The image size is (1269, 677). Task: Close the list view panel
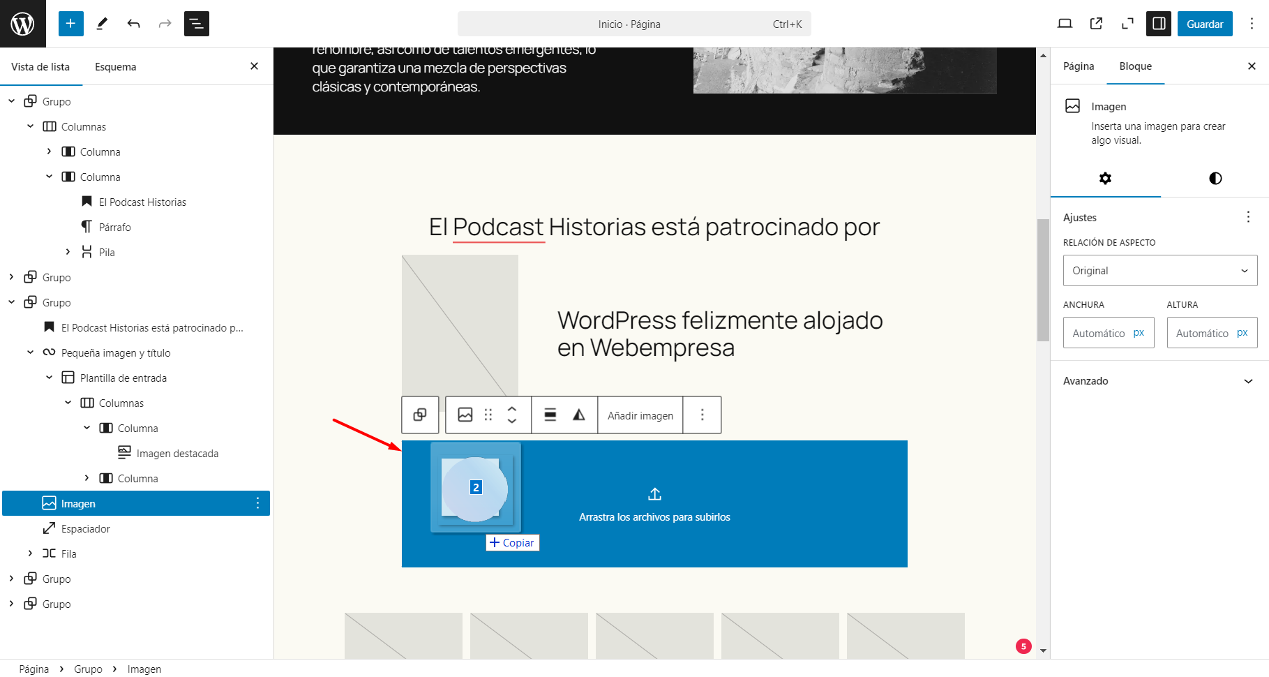coord(254,66)
